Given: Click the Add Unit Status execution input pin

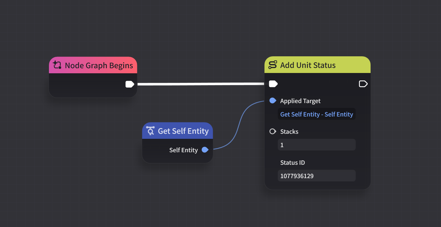Looking at the screenshot, I should coord(273,84).
